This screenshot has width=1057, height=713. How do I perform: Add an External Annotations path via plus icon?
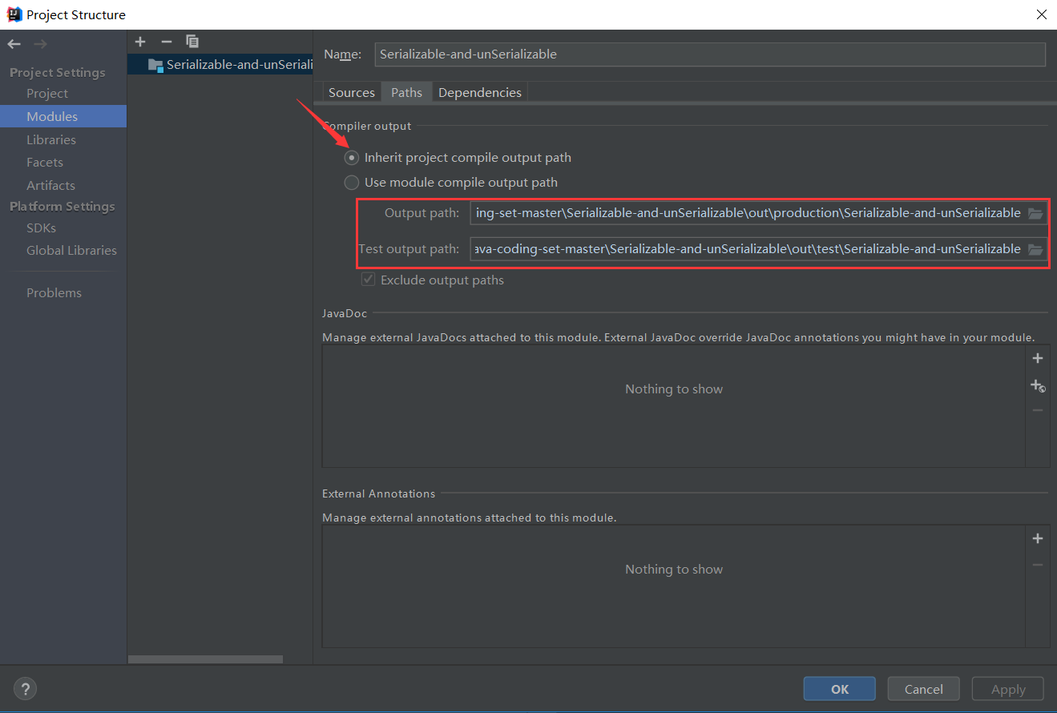[x=1038, y=538]
